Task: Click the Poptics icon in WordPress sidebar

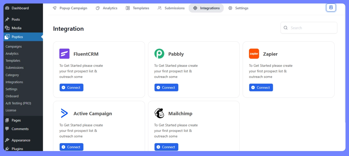Action: (x=7, y=37)
